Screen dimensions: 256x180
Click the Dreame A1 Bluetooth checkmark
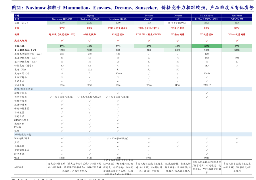click(178, 142)
